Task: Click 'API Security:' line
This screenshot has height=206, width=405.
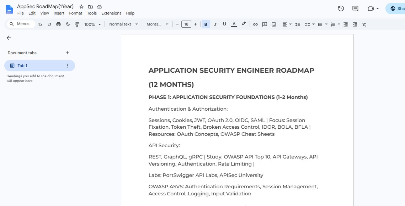Action: coord(164,145)
